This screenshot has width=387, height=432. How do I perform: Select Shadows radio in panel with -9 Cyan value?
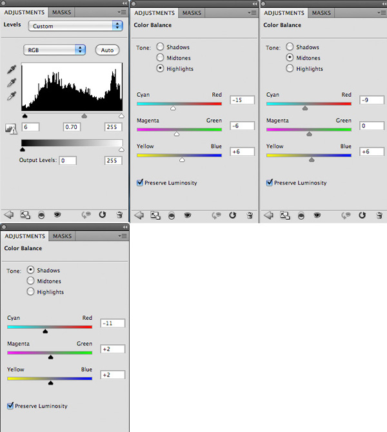coord(290,46)
